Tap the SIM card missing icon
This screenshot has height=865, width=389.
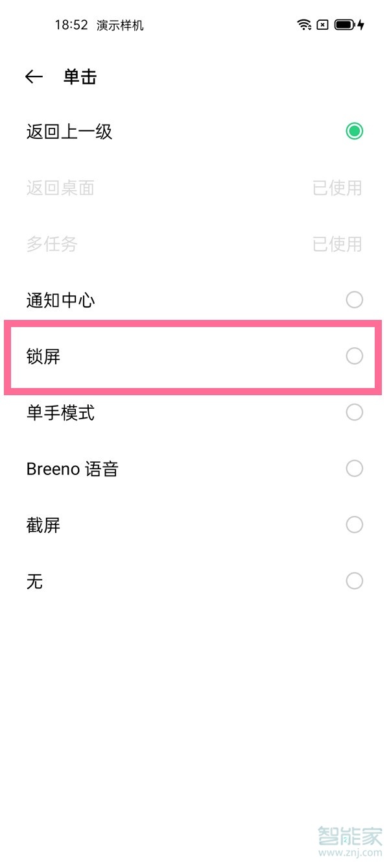coord(322,25)
